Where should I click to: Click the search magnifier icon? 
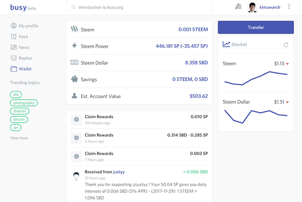point(74,7)
